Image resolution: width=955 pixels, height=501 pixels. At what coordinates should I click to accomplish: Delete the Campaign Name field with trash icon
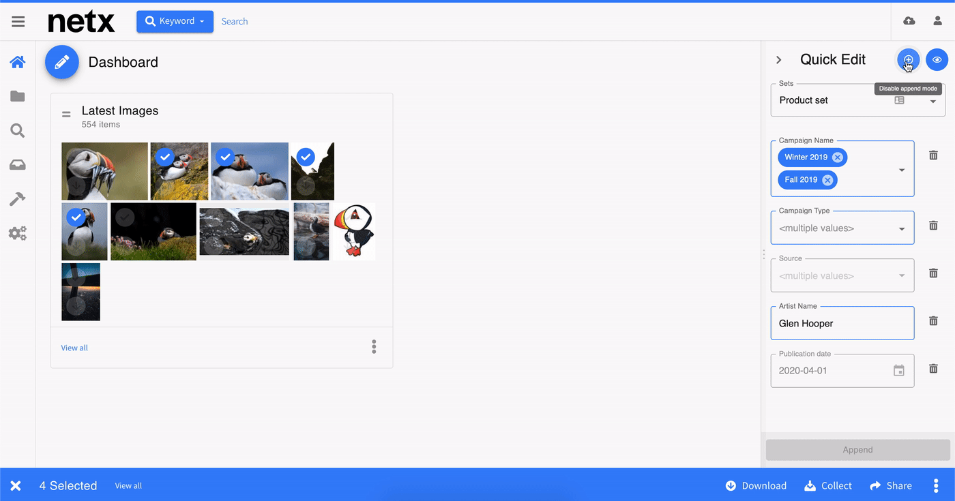pos(933,155)
